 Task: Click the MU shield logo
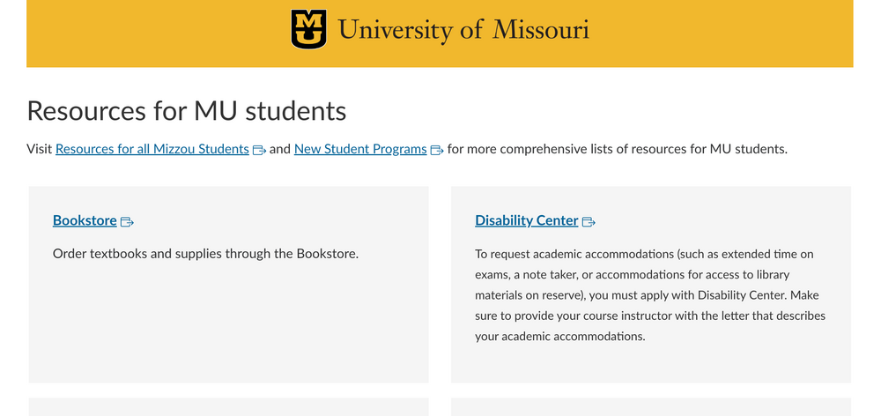pyautogui.click(x=308, y=29)
